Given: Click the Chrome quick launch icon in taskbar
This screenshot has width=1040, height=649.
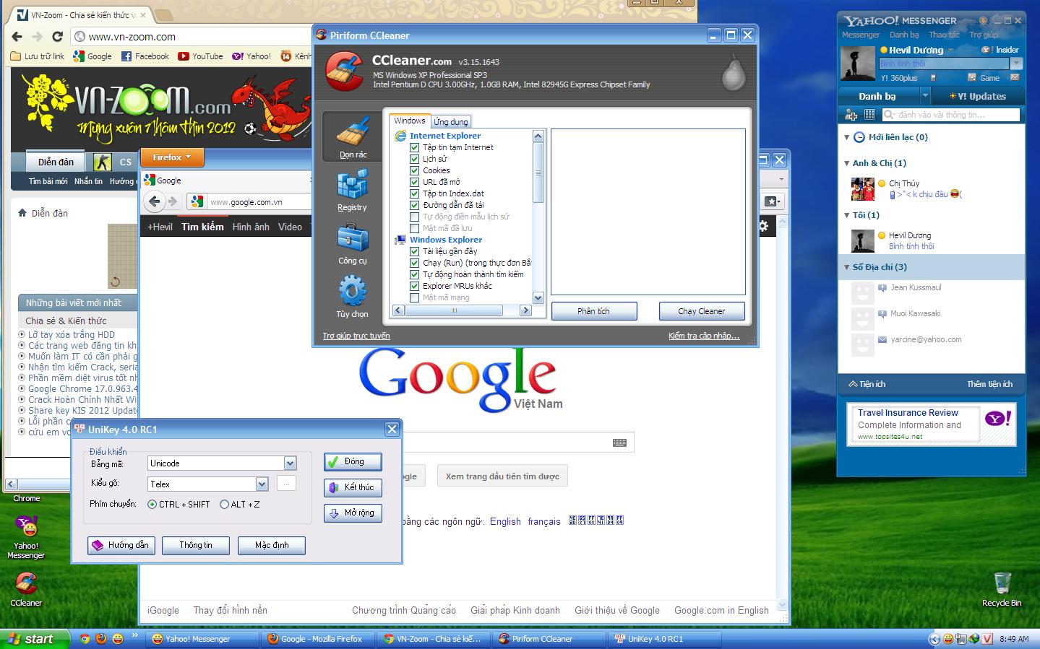Looking at the screenshot, I should point(85,639).
